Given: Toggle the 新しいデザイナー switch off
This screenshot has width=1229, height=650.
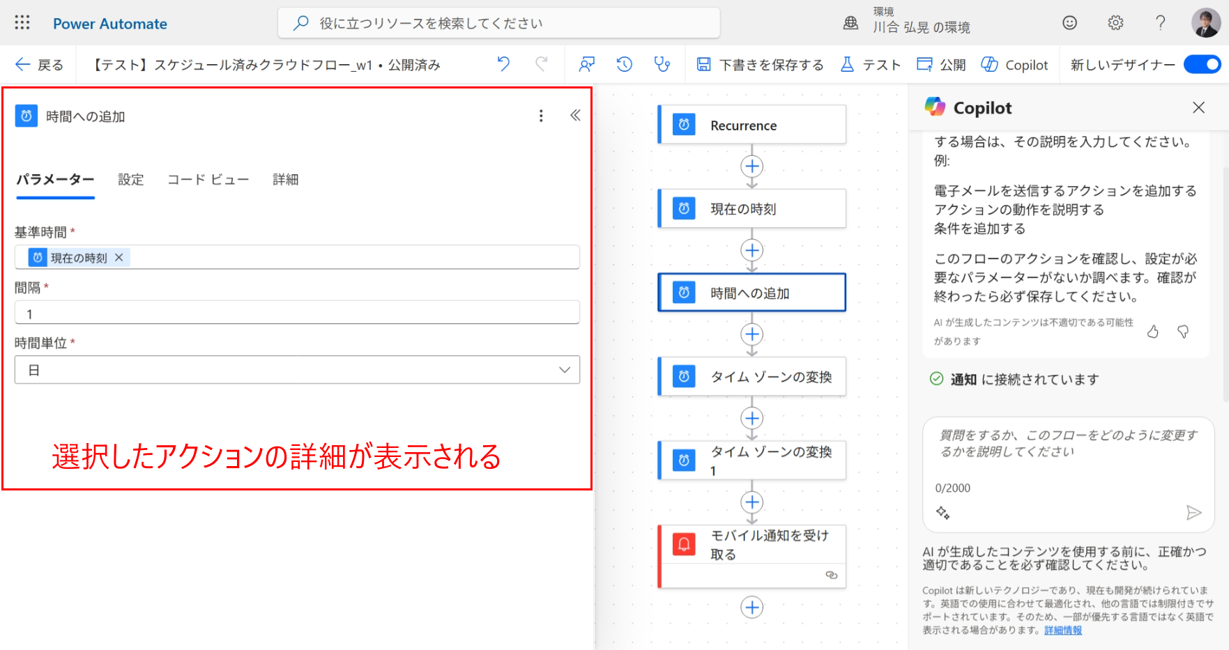Looking at the screenshot, I should click(x=1203, y=65).
